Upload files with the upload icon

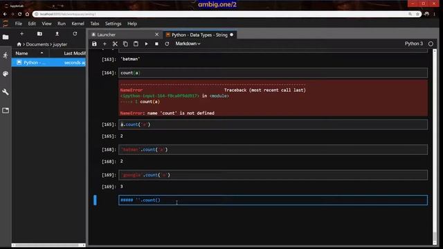tap(57, 34)
